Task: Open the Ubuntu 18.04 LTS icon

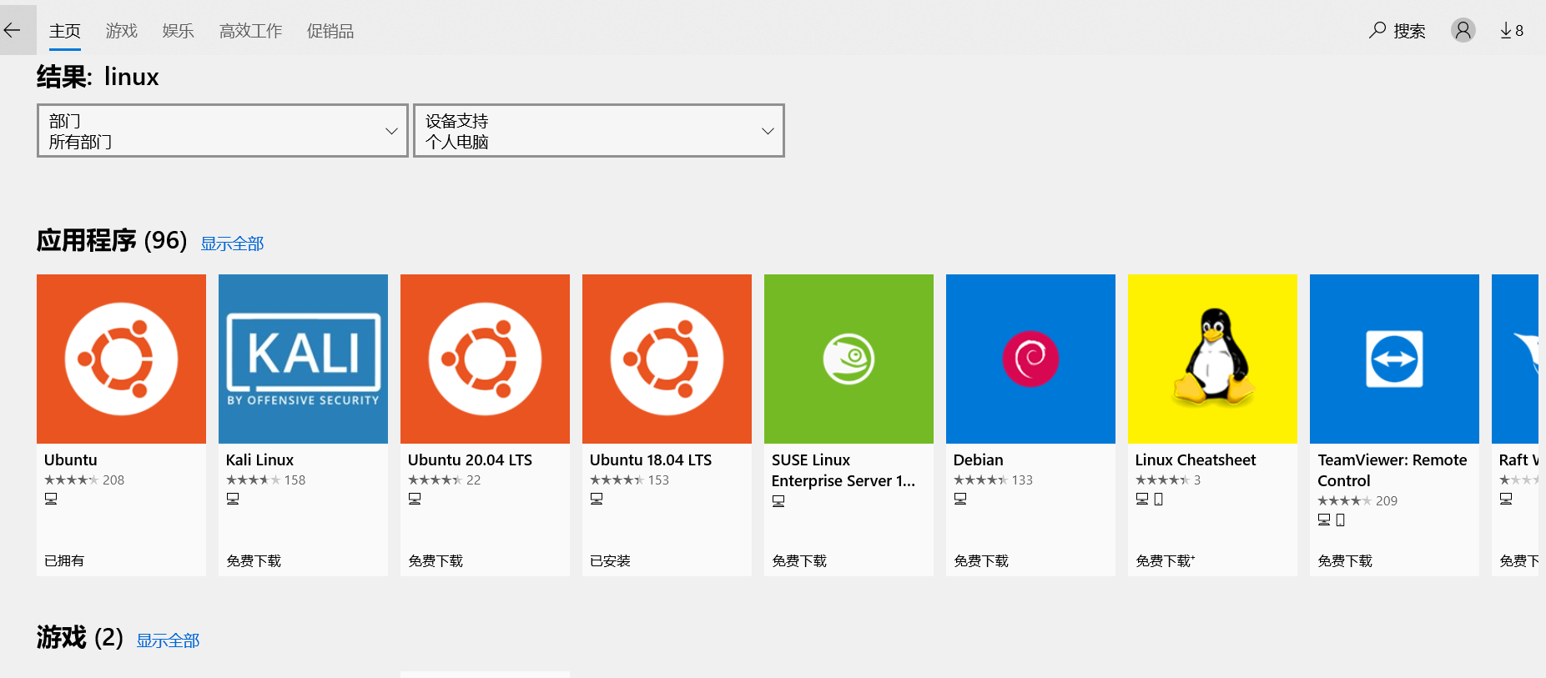Action: click(x=667, y=359)
